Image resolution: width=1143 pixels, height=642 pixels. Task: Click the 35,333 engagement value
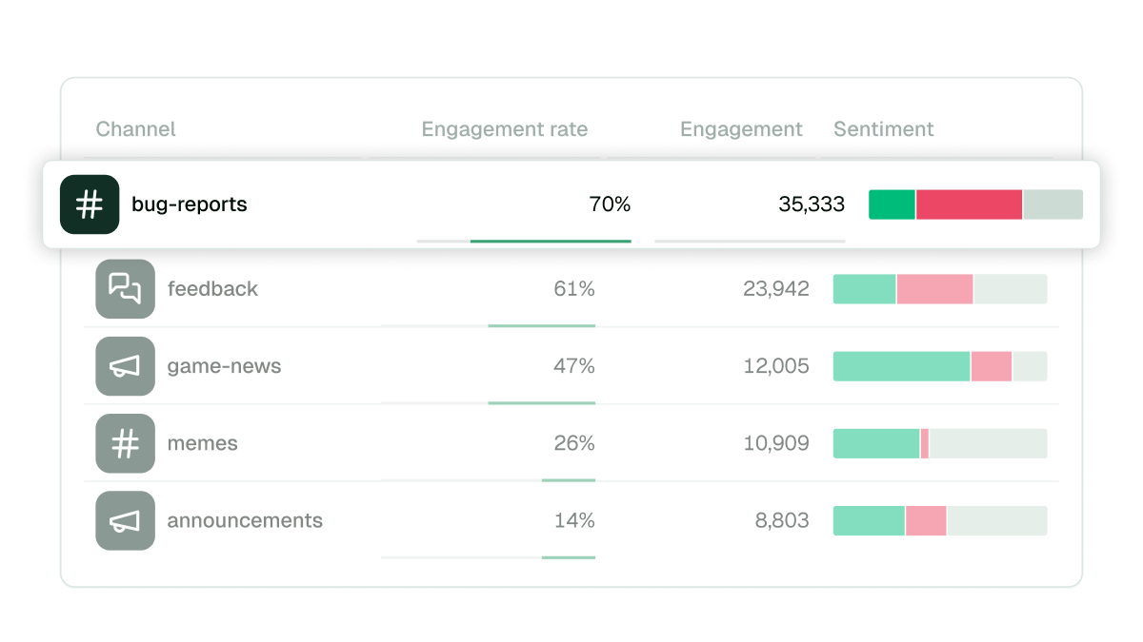point(812,204)
